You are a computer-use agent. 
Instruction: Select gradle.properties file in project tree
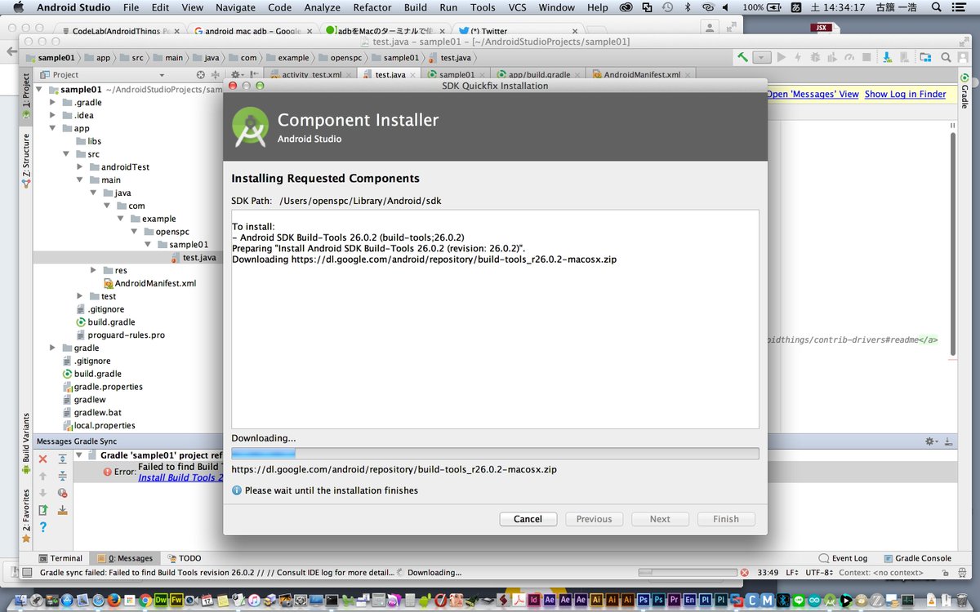(x=108, y=386)
